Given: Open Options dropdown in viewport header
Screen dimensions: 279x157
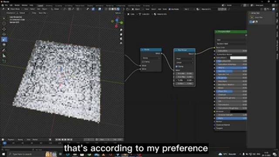Looking at the screenshot, I should (119, 13).
